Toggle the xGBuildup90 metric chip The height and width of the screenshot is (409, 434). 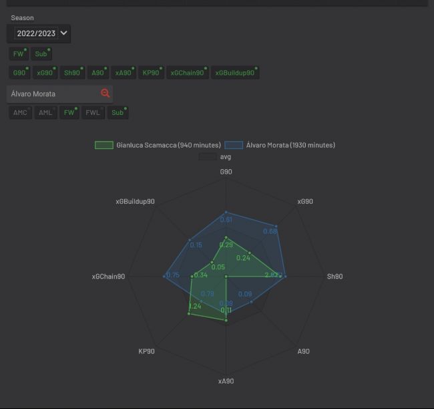click(235, 73)
